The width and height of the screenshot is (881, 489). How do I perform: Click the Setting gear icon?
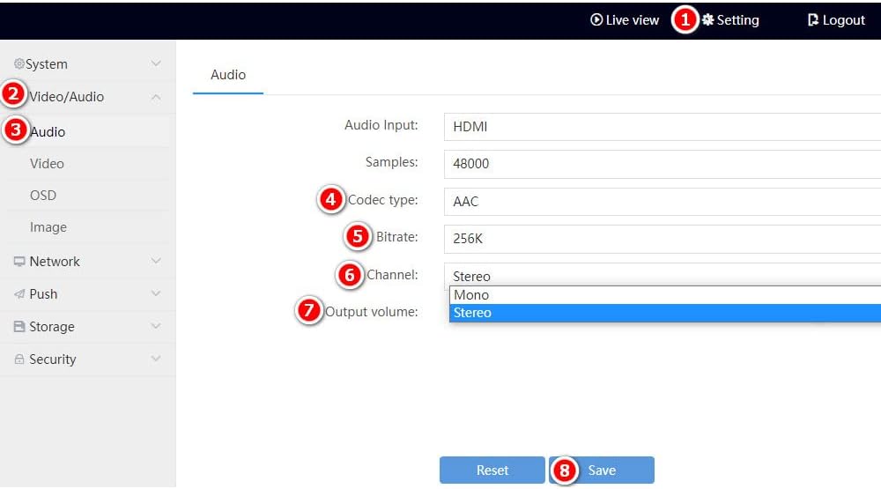tap(708, 20)
